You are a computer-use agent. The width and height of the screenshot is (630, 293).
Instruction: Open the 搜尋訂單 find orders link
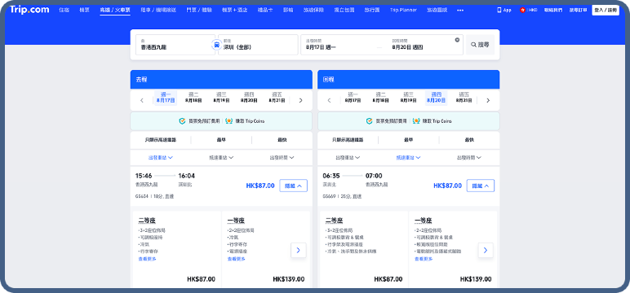[x=578, y=10]
